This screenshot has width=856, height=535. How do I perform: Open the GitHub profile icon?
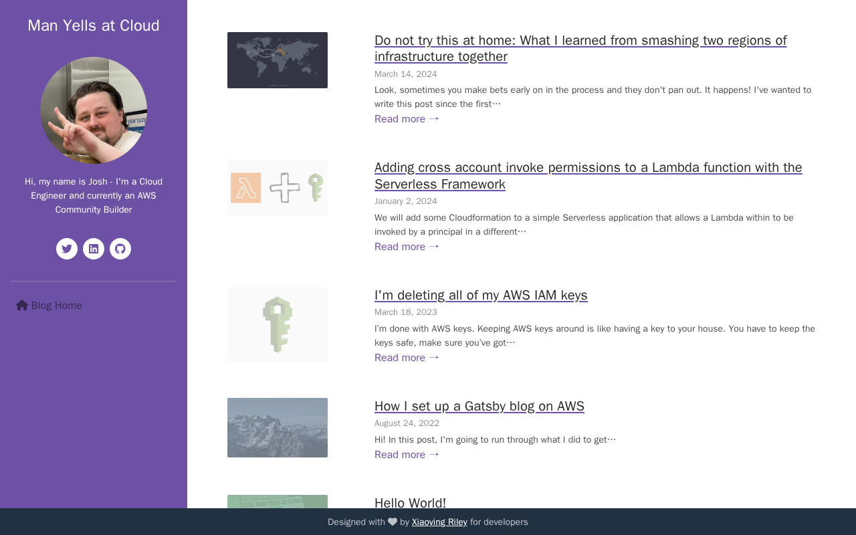(x=120, y=249)
